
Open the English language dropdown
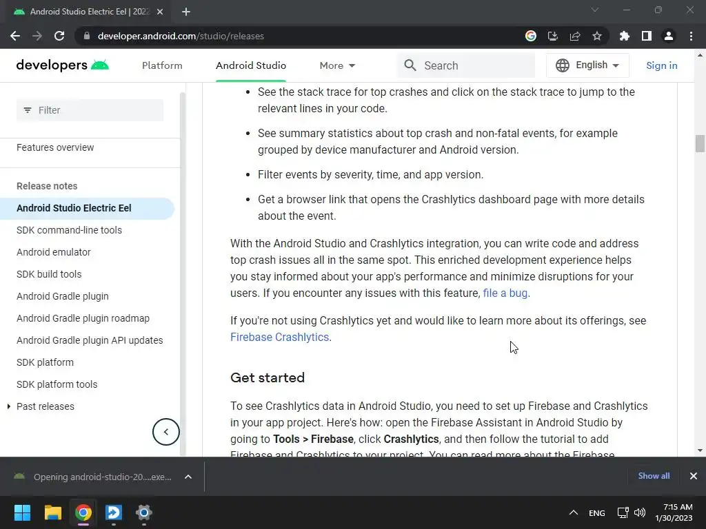(x=587, y=65)
